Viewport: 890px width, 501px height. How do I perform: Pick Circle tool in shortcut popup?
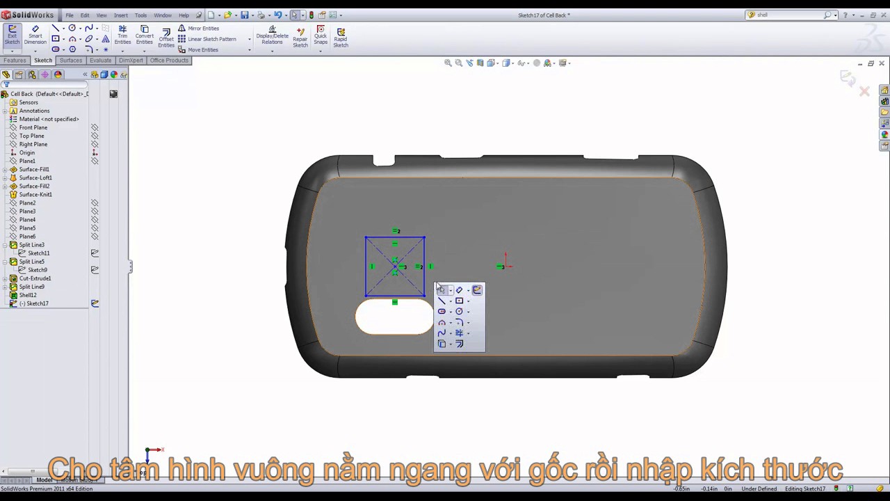[x=459, y=312]
